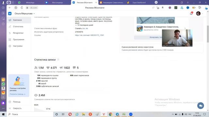Switch to Аквамарин Севастополь tab

coord(113,3)
